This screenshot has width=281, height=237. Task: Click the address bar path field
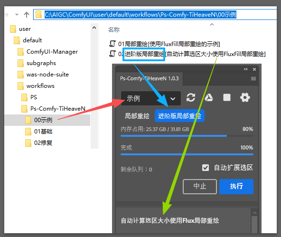coord(155,15)
